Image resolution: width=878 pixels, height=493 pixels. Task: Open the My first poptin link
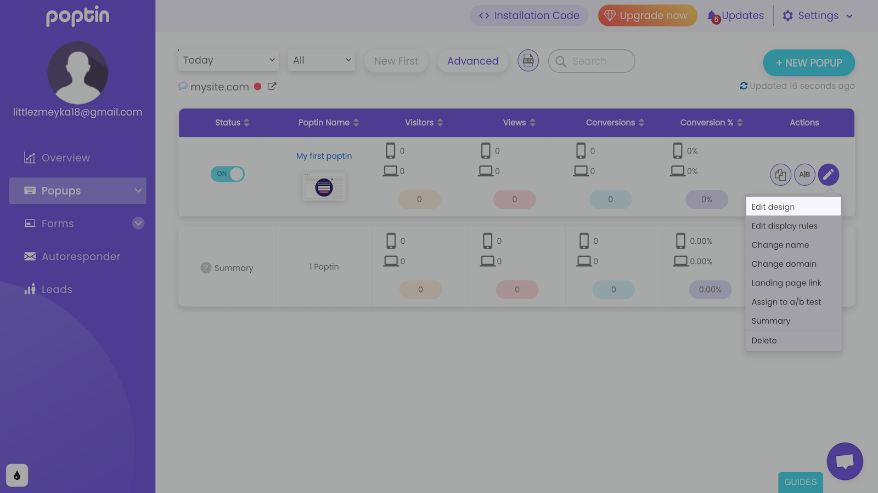click(324, 156)
